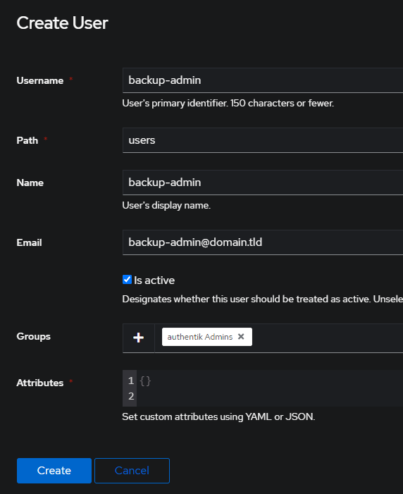Click the Email label
403x494 pixels.
29,242
